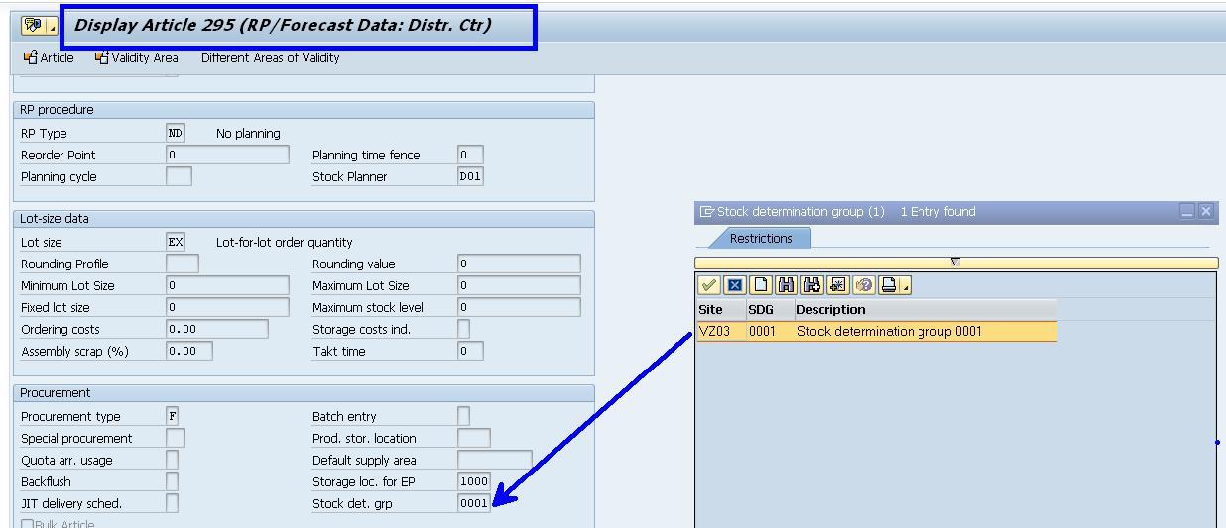Image resolution: width=1226 pixels, height=528 pixels.
Task: Click the SDG column header
Action: (770, 309)
